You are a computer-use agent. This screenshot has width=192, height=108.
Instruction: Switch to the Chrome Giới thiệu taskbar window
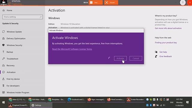pos(37,100)
